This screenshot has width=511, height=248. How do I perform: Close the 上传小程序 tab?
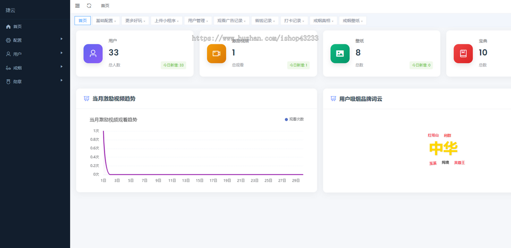coord(178,21)
